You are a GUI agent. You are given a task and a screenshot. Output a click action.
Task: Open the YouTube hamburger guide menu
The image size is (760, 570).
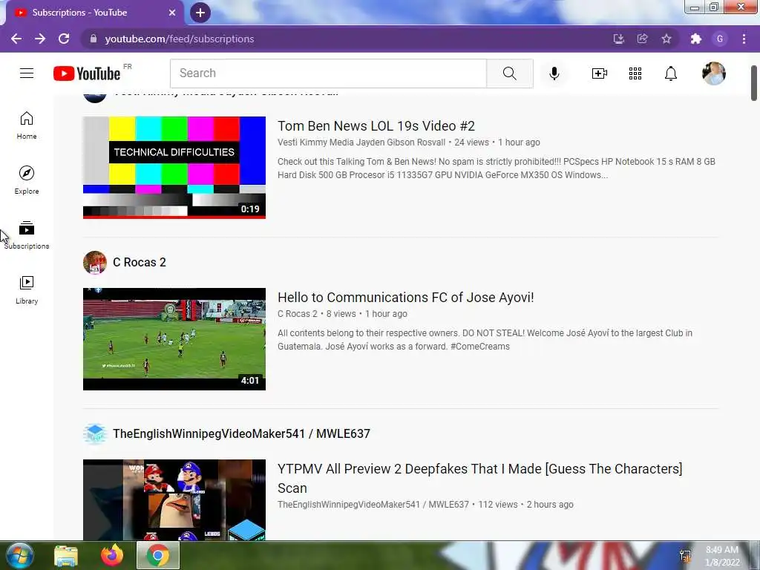click(x=27, y=73)
